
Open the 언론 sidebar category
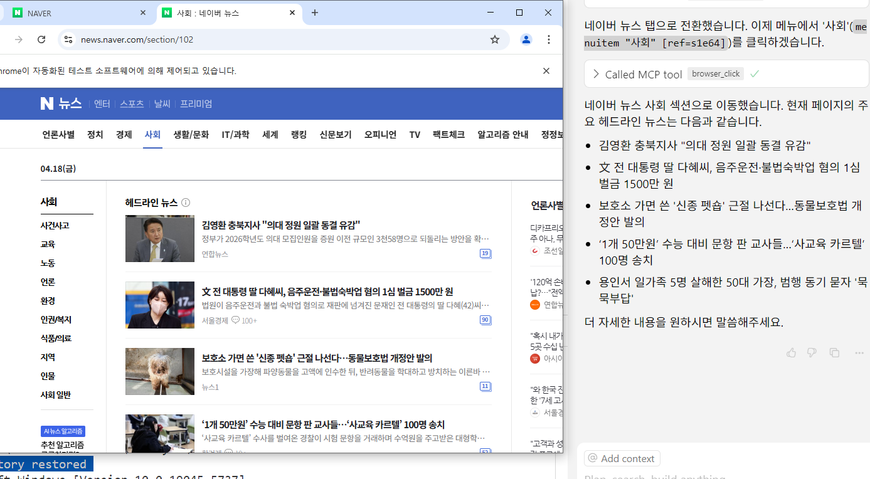coord(48,282)
